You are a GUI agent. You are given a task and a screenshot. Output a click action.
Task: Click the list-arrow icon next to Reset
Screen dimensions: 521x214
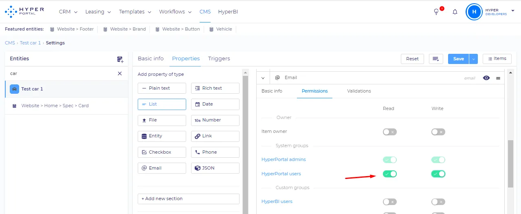(436, 59)
